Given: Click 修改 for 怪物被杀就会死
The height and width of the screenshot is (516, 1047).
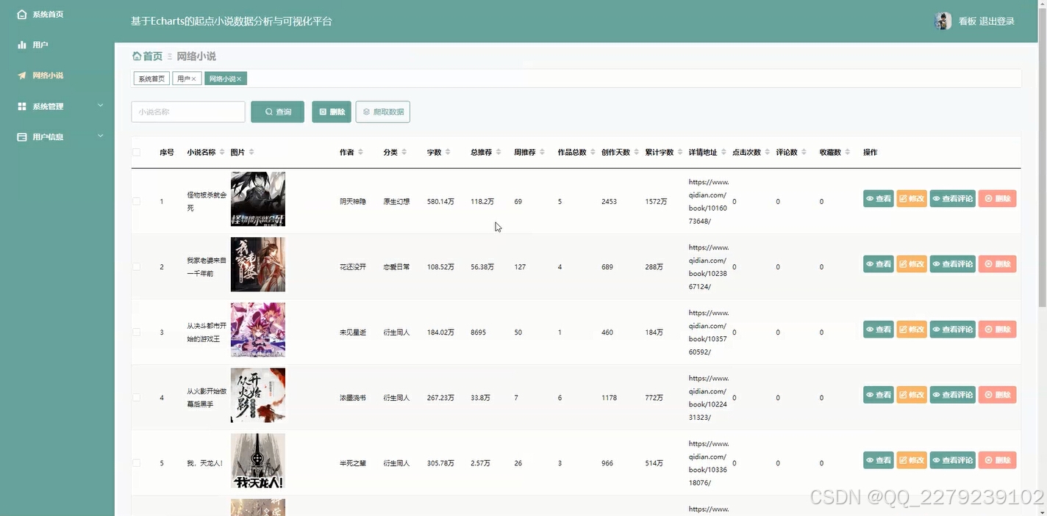Looking at the screenshot, I should 912,198.
